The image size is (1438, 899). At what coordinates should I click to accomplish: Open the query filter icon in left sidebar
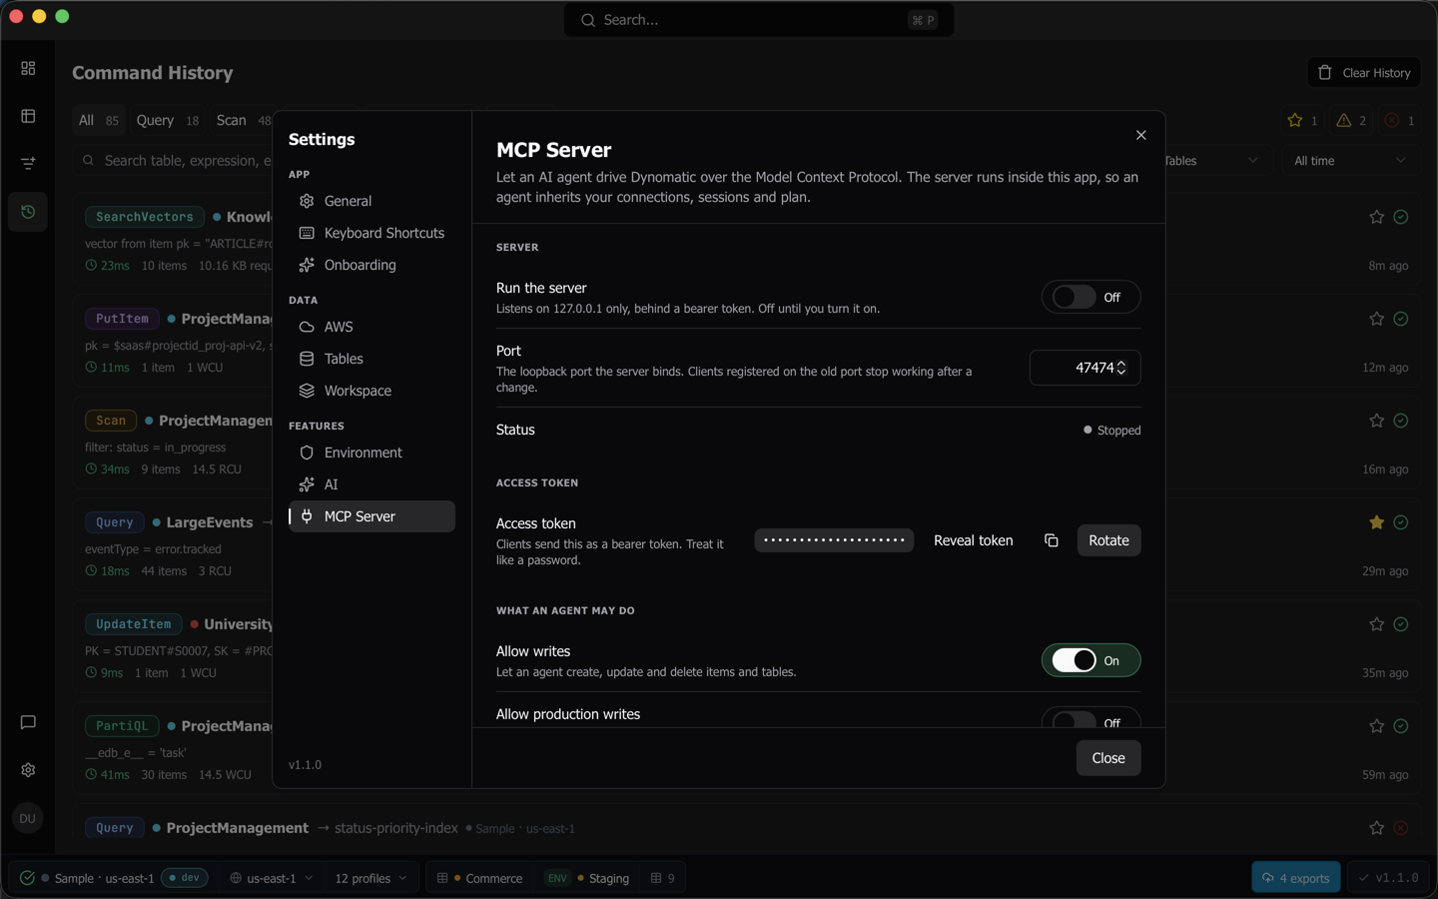click(28, 164)
